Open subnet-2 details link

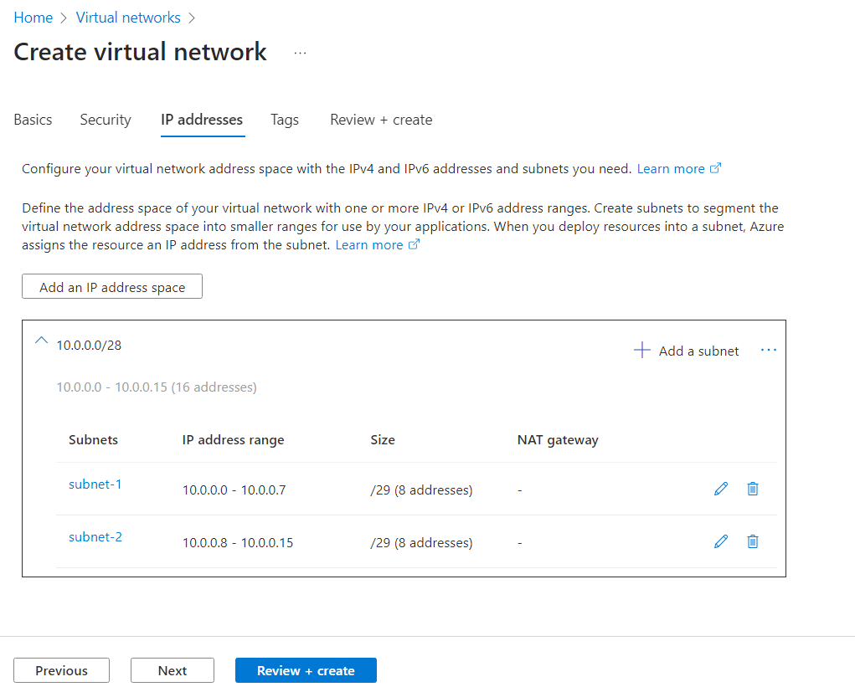[95, 536]
